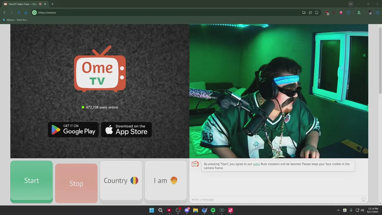
Task: Open the red shield extension with badge 2
Action: pos(327,13)
